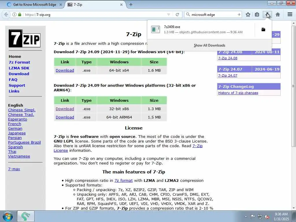The image size is (296, 222).
Task: Submit search with the go arrow
Action: [239, 14]
